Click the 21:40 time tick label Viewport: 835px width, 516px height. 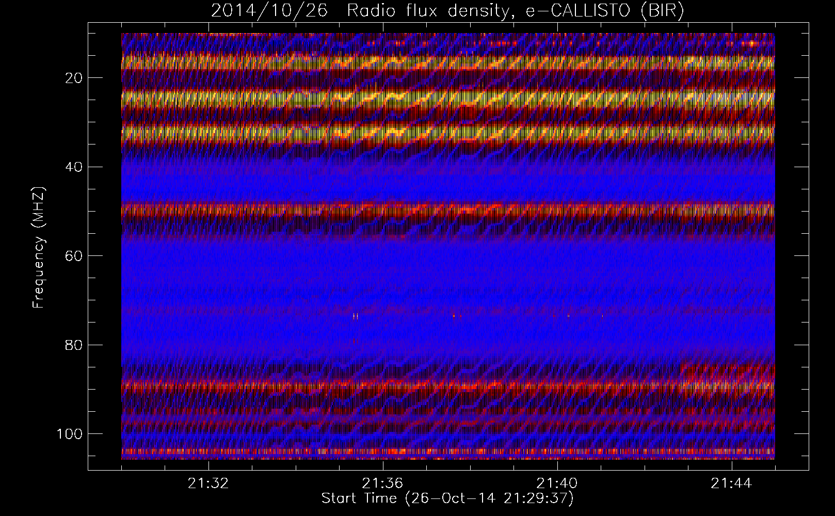557,483
